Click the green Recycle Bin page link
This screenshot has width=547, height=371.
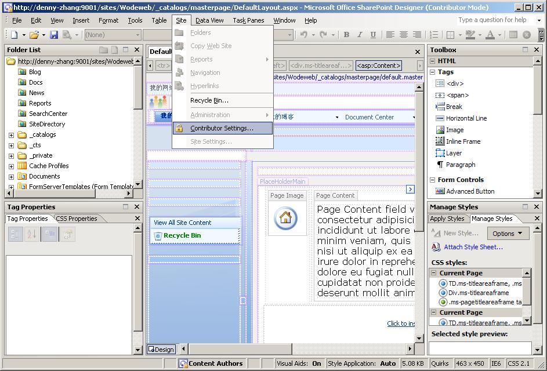[182, 235]
